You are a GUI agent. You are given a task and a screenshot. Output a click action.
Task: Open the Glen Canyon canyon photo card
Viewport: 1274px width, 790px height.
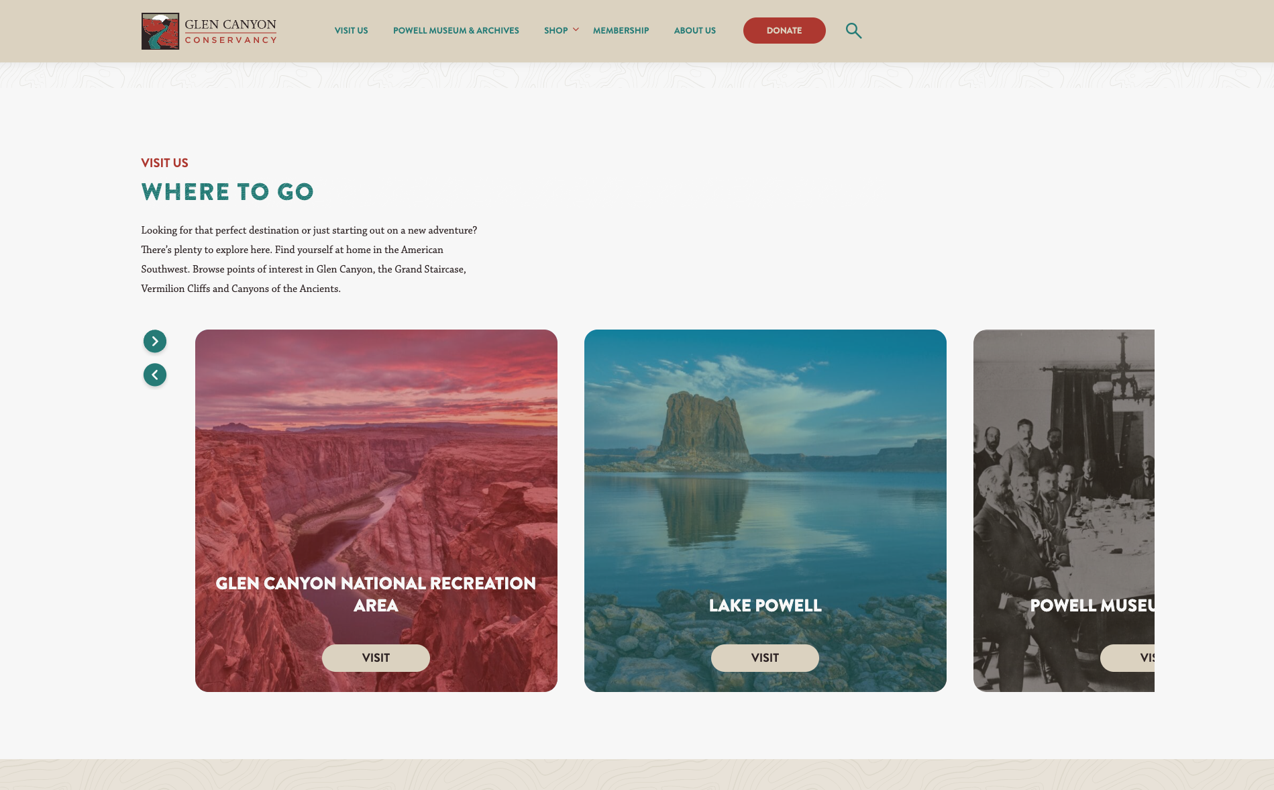point(376,470)
